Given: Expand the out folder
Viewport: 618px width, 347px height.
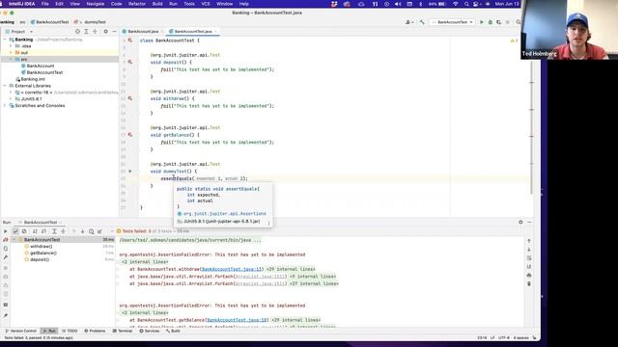Looking at the screenshot, I should pos(11,53).
